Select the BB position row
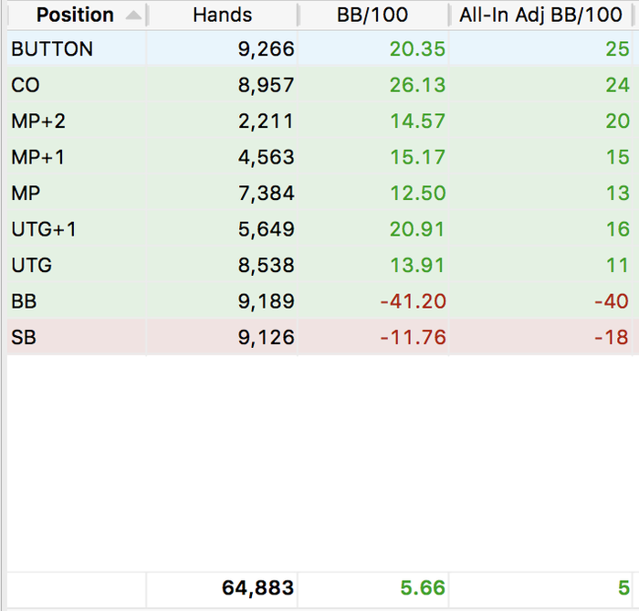 (x=319, y=301)
